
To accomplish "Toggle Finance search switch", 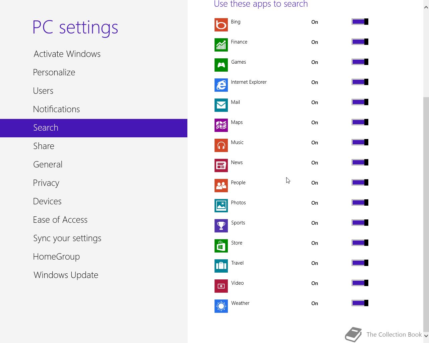I will pos(360,42).
